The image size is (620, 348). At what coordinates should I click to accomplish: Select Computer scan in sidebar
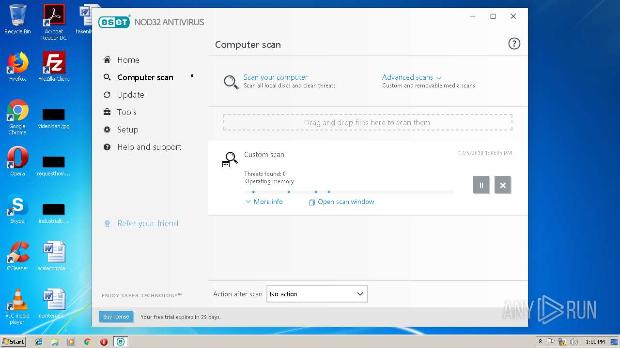click(x=145, y=77)
